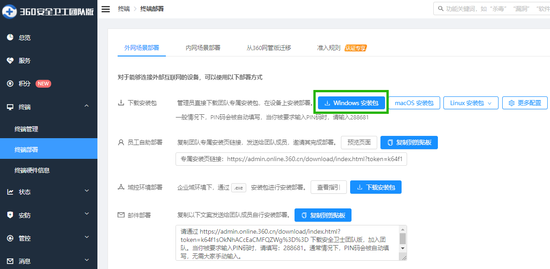Click the text area scrollbar up arrow
This screenshot has height=269, width=550.
click(x=403, y=229)
